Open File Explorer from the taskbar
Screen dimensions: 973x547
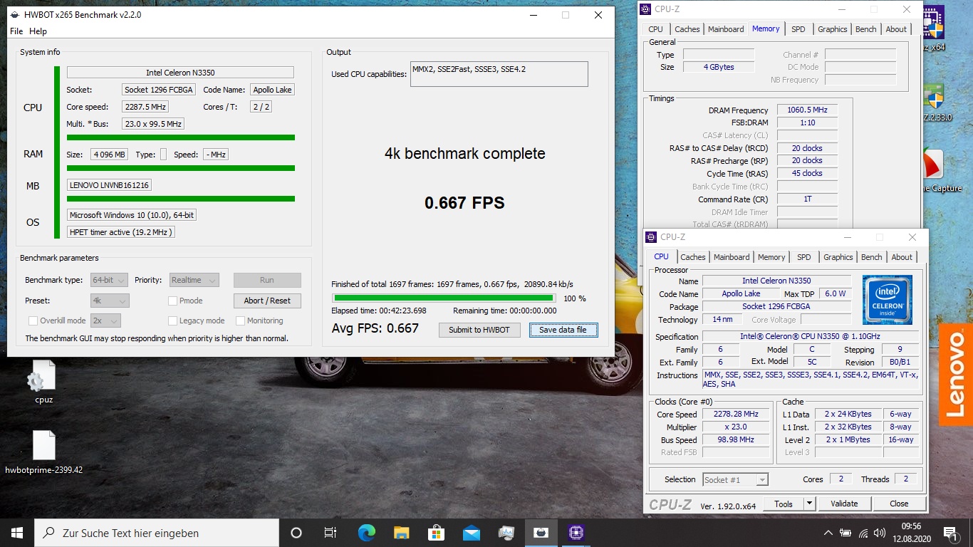click(401, 533)
